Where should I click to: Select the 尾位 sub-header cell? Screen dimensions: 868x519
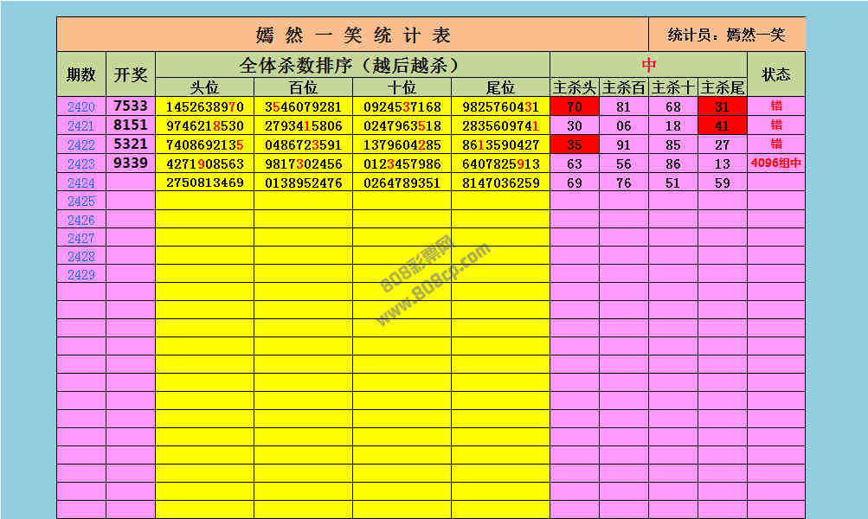click(x=500, y=87)
